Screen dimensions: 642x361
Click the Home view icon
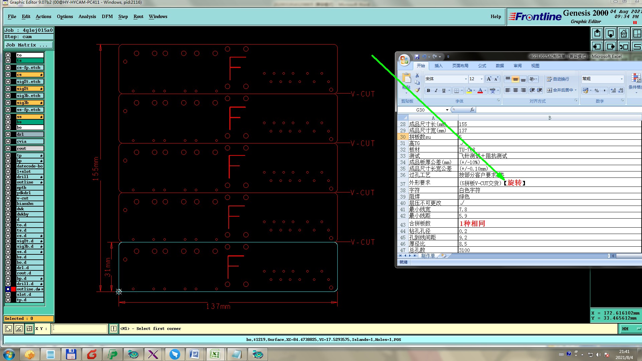coord(624,33)
